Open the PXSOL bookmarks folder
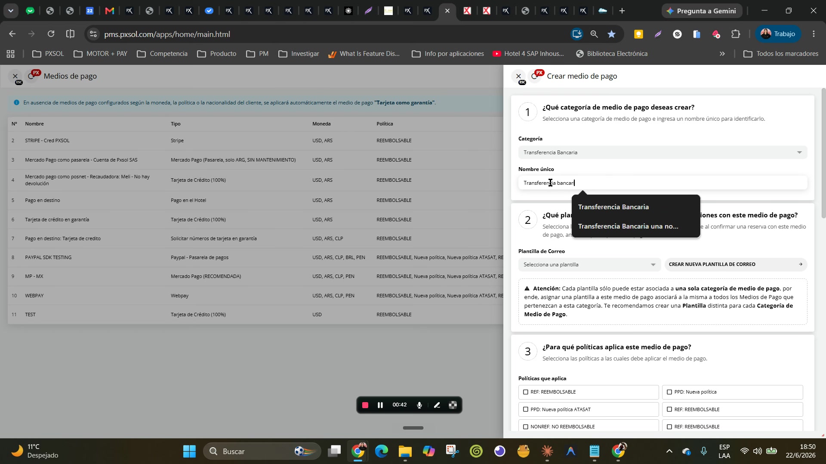 pos(48,54)
